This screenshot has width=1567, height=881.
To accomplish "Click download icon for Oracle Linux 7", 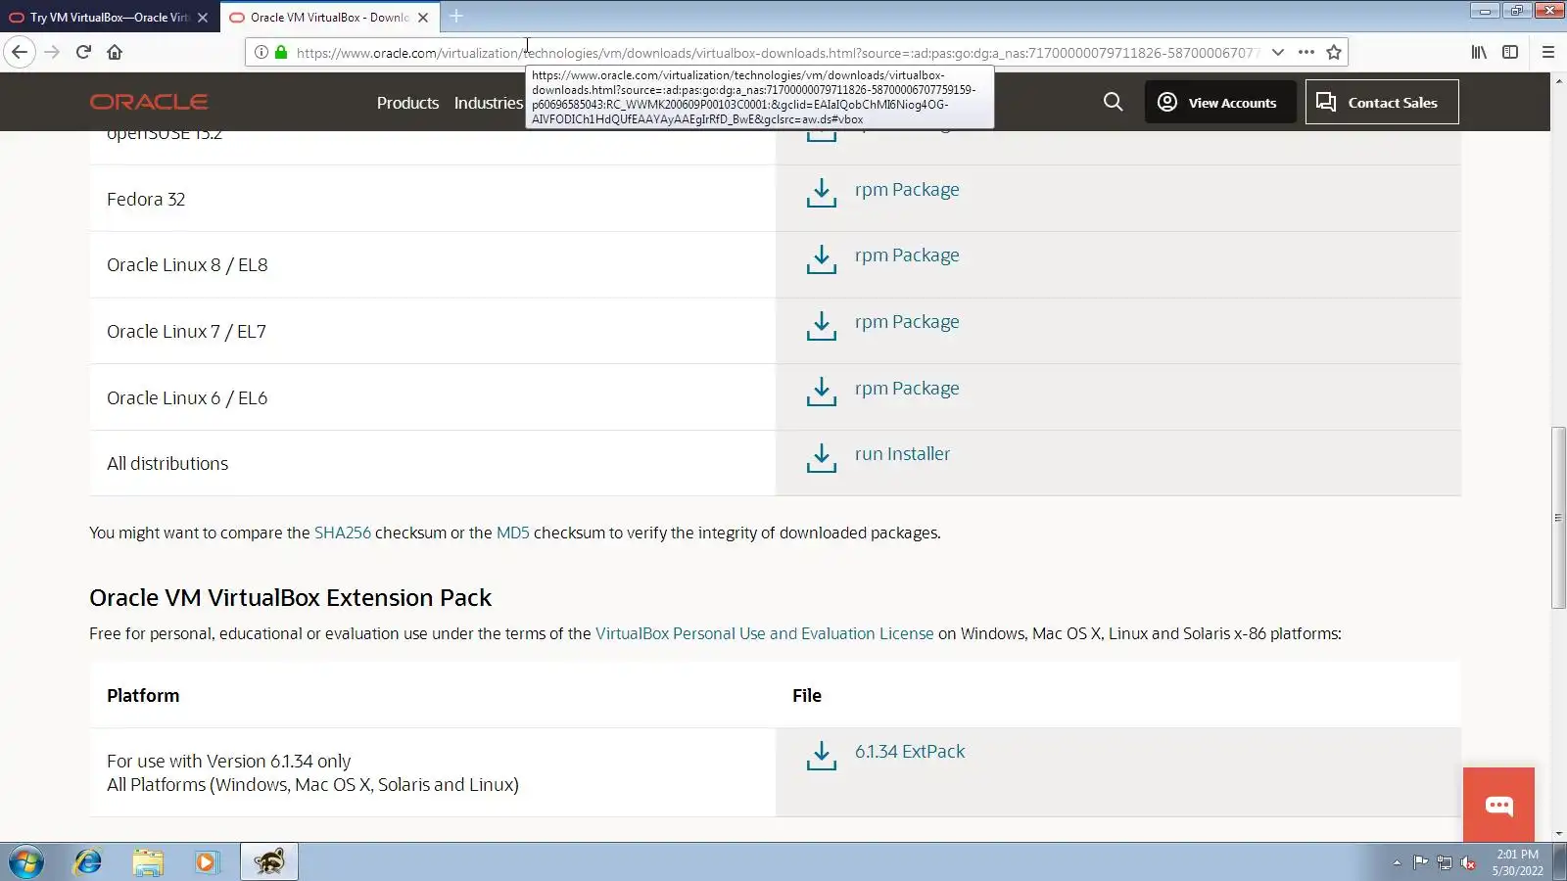I will [822, 326].
